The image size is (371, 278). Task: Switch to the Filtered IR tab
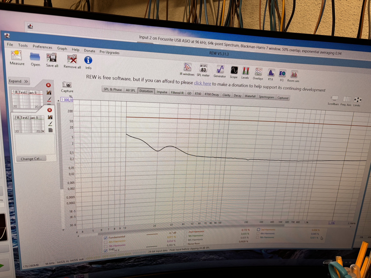[x=177, y=93]
